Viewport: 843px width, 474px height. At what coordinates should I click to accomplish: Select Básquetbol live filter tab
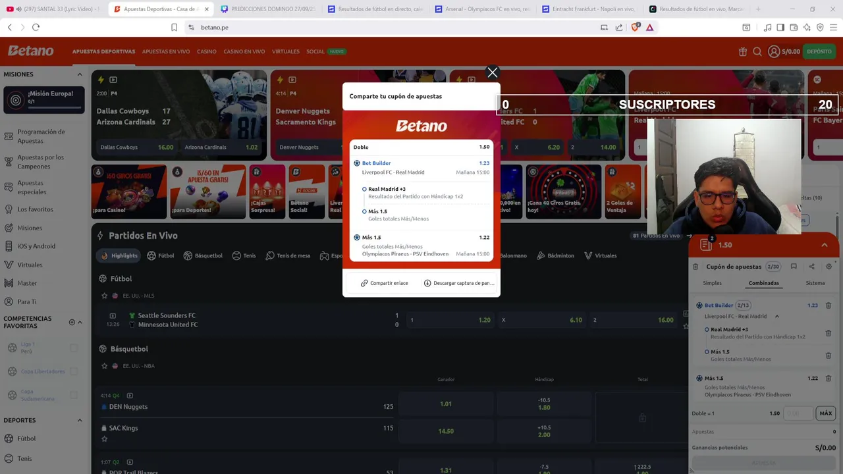click(x=203, y=255)
